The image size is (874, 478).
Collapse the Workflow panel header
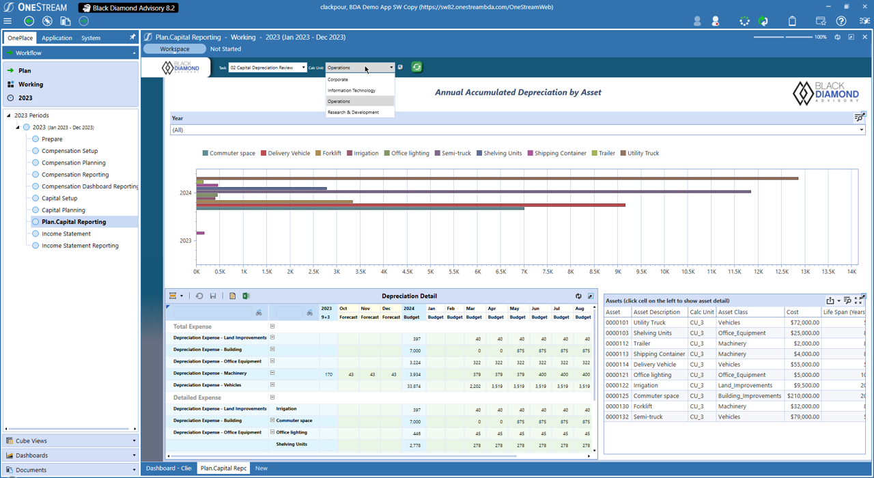70,53
